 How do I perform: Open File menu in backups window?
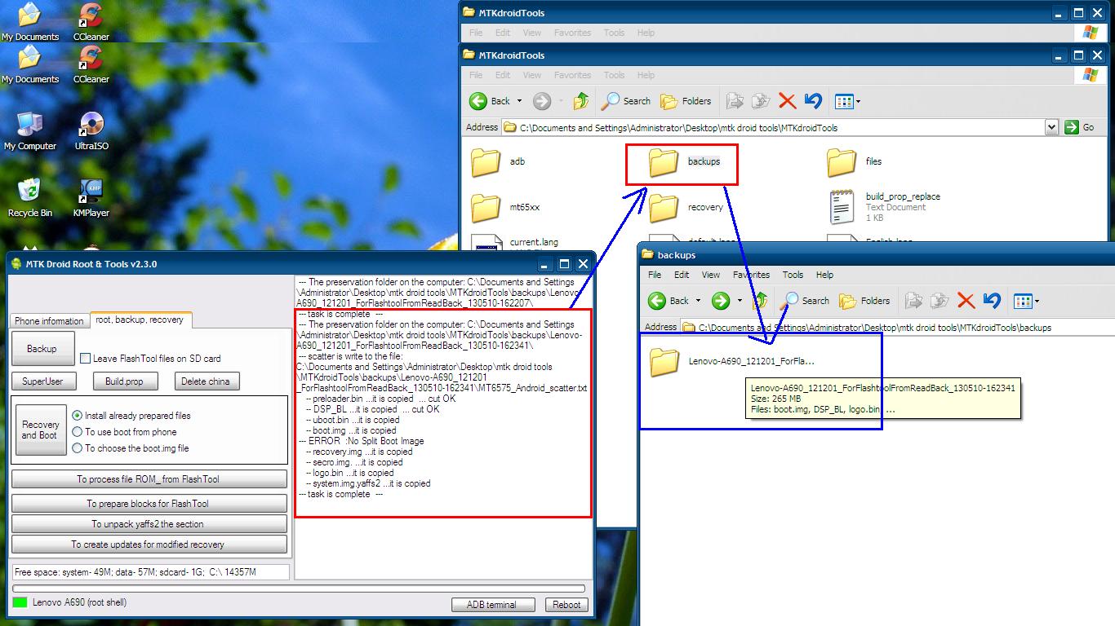click(655, 275)
